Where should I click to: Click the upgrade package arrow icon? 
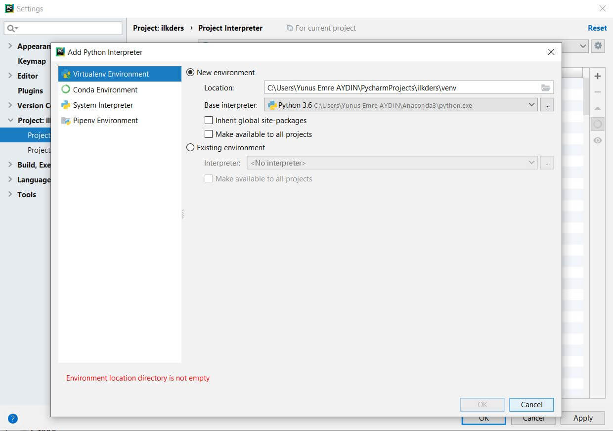[598, 108]
